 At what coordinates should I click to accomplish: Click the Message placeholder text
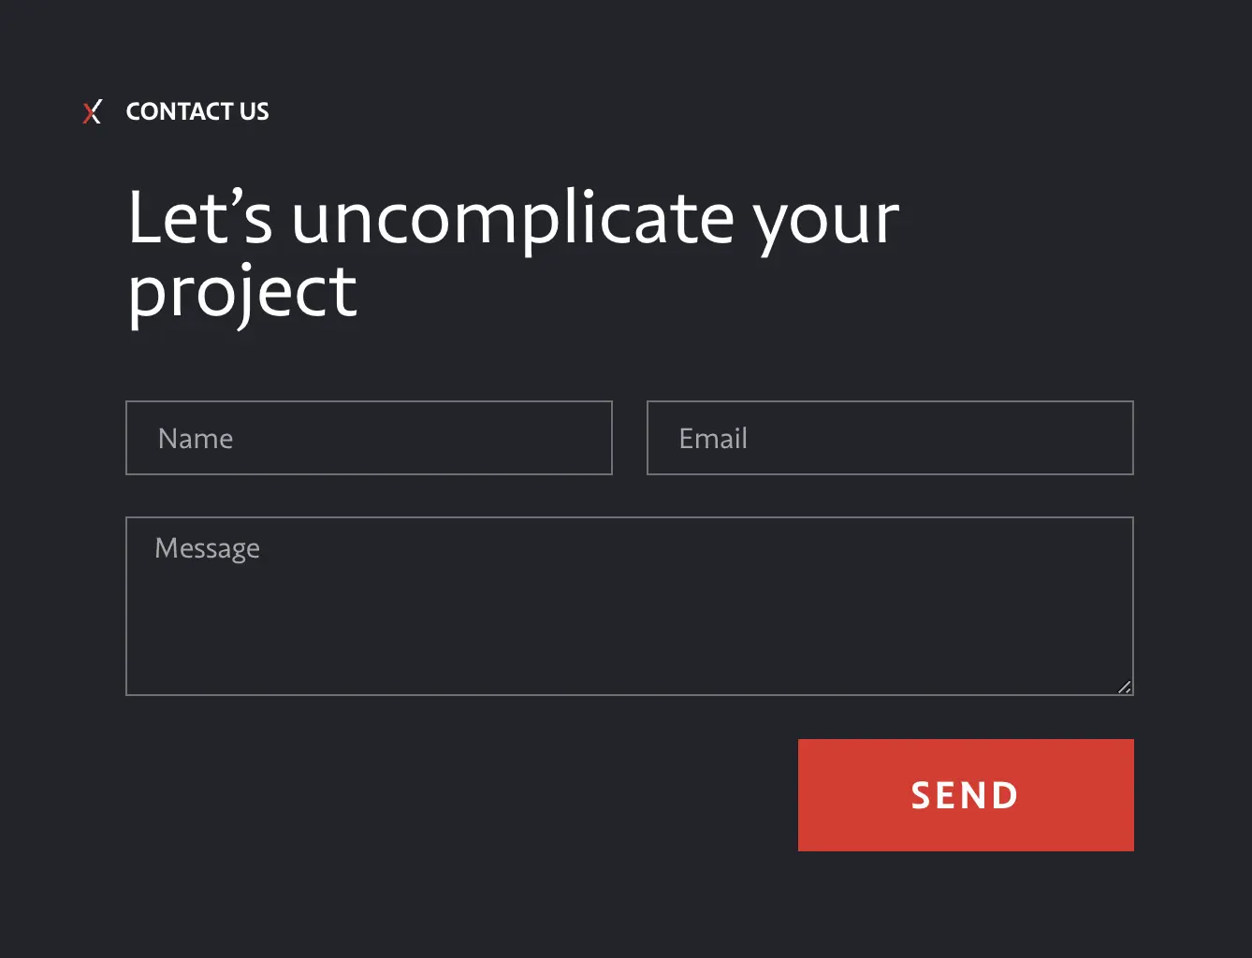click(x=208, y=548)
